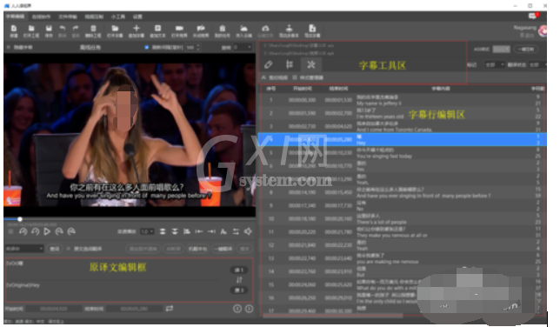Click the plus icon to append subtitles
The width and height of the screenshot is (560, 327).
coord(136,28)
